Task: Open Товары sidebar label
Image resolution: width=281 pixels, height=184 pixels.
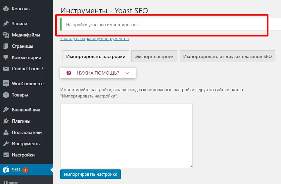Action: pyautogui.click(x=20, y=95)
